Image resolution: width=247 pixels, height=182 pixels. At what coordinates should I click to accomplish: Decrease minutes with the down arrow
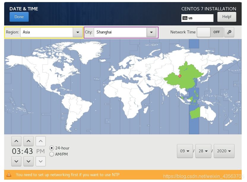28,161
